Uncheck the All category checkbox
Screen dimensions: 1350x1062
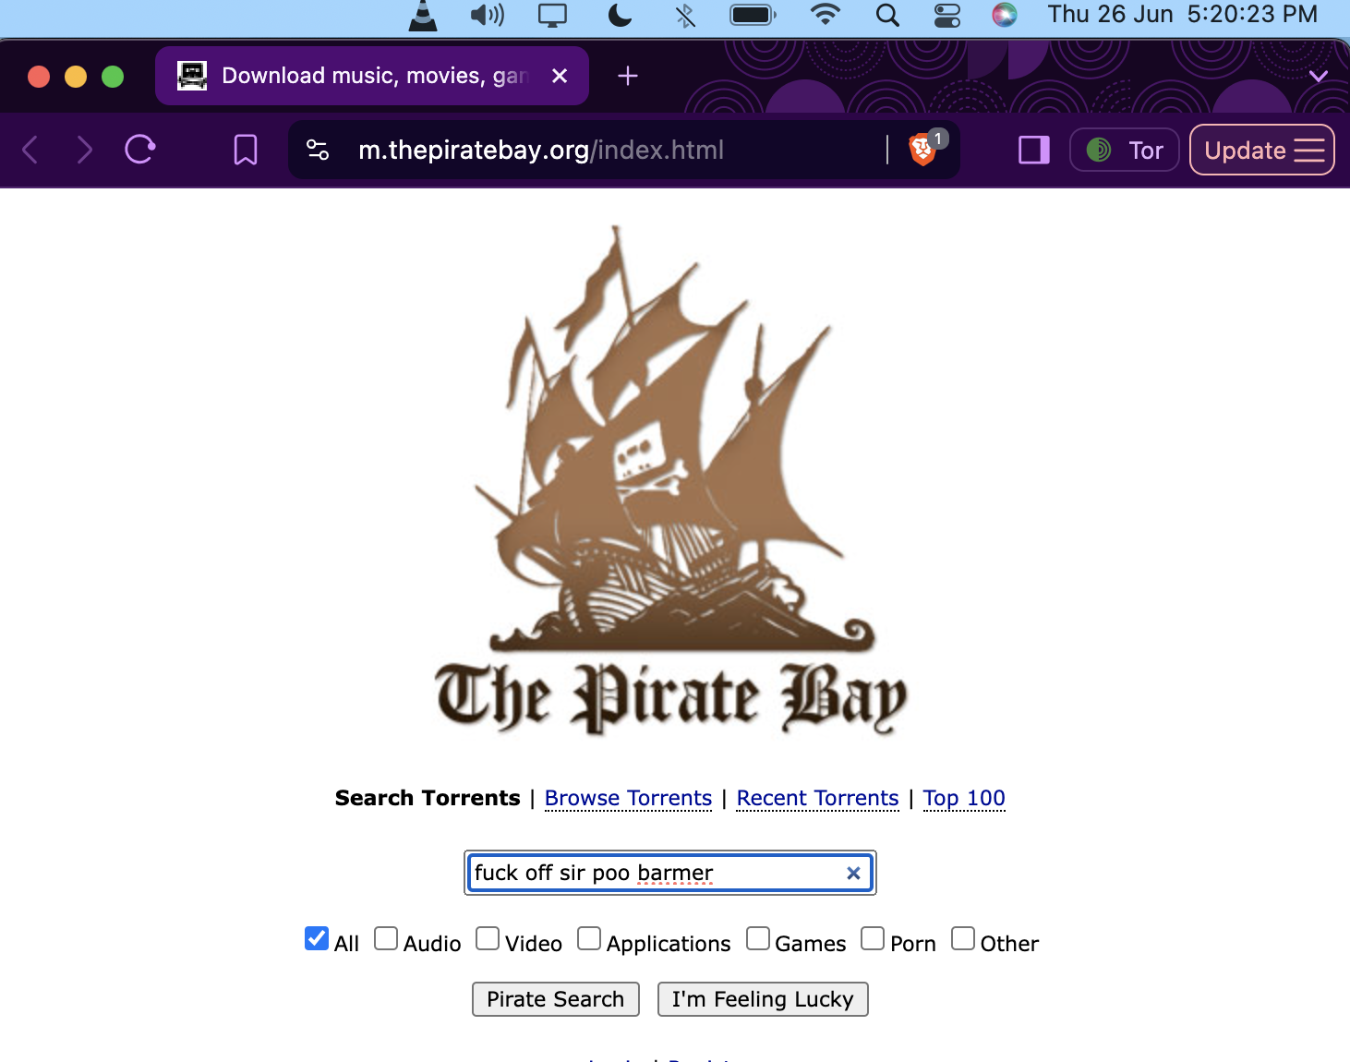point(317,938)
